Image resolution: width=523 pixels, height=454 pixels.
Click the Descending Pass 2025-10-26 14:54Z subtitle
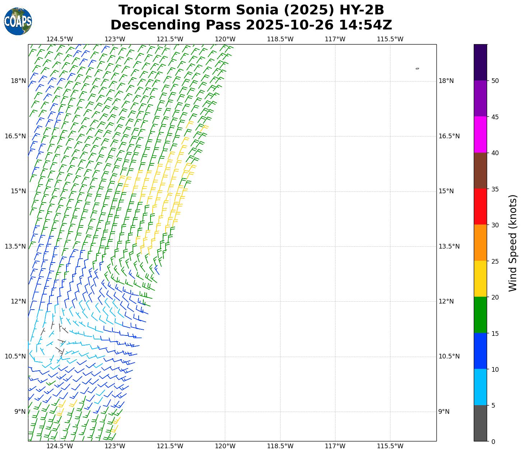[x=251, y=26]
